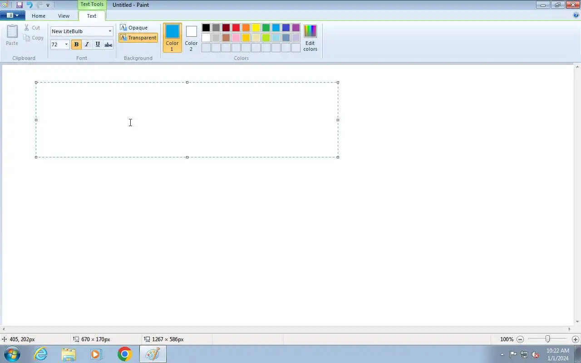581x363 pixels.
Task: Click the Paste clipboard button
Action: [x=12, y=35]
